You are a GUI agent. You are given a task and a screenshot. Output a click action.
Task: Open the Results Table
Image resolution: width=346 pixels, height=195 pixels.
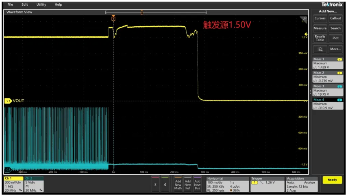pos(320,39)
